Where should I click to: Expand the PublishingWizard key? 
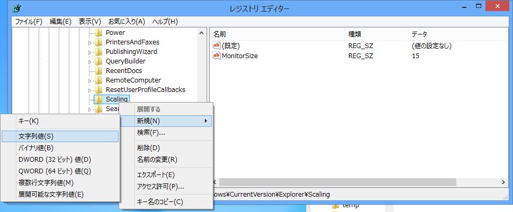(x=89, y=52)
